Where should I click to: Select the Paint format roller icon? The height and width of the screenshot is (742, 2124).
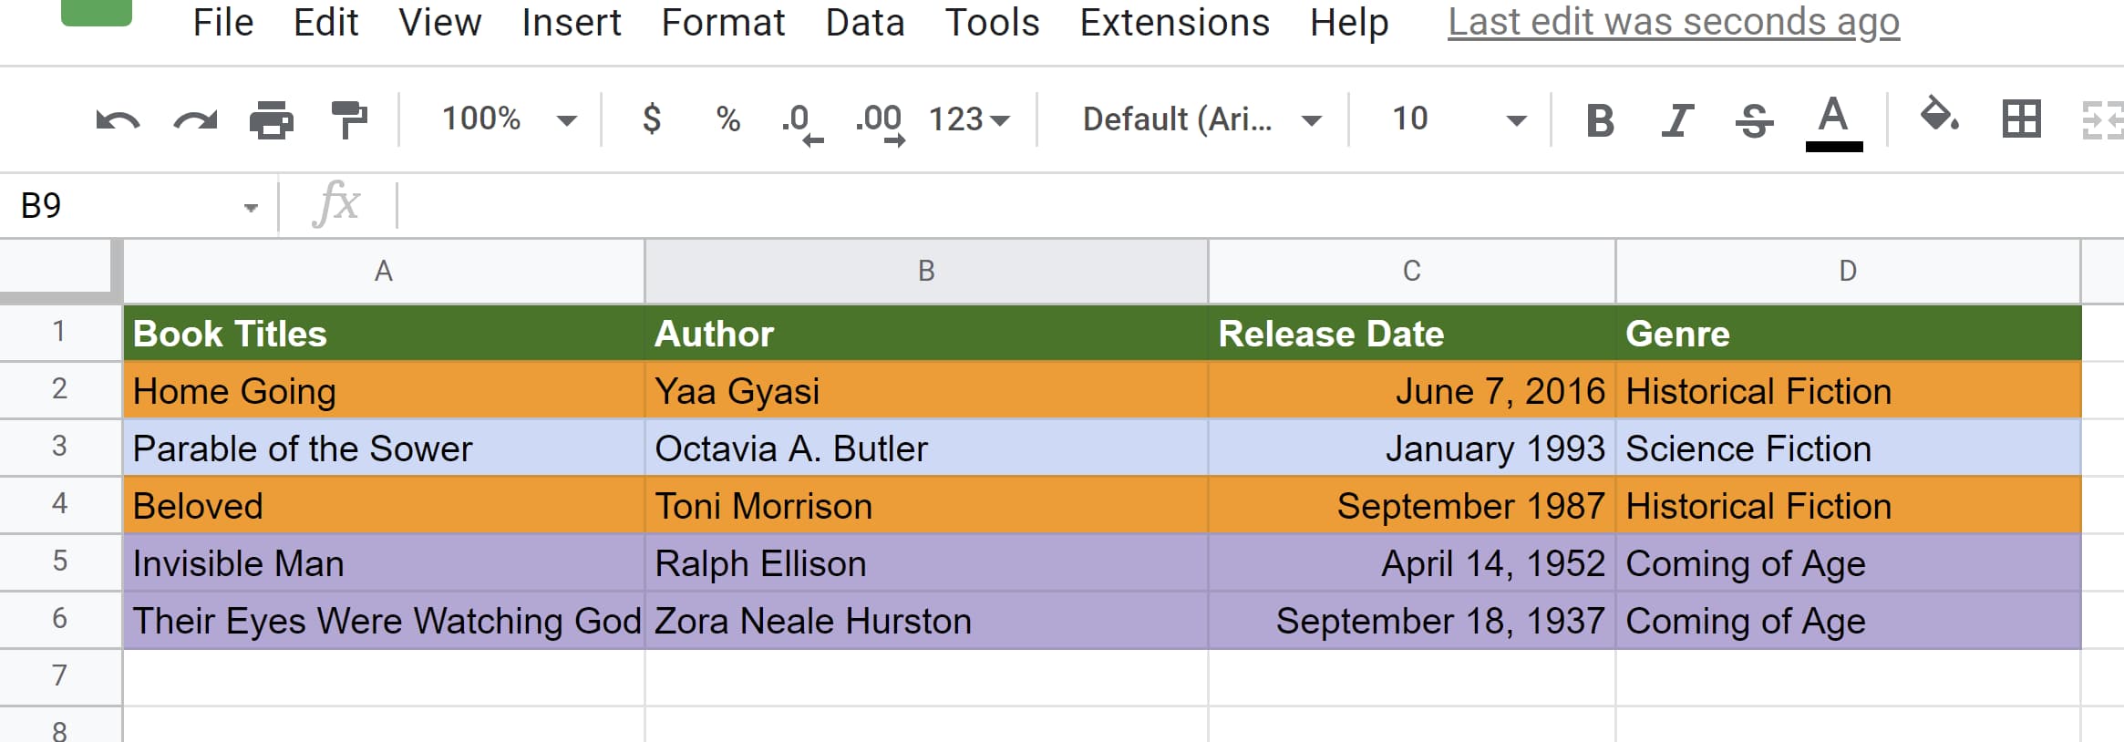tap(348, 119)
